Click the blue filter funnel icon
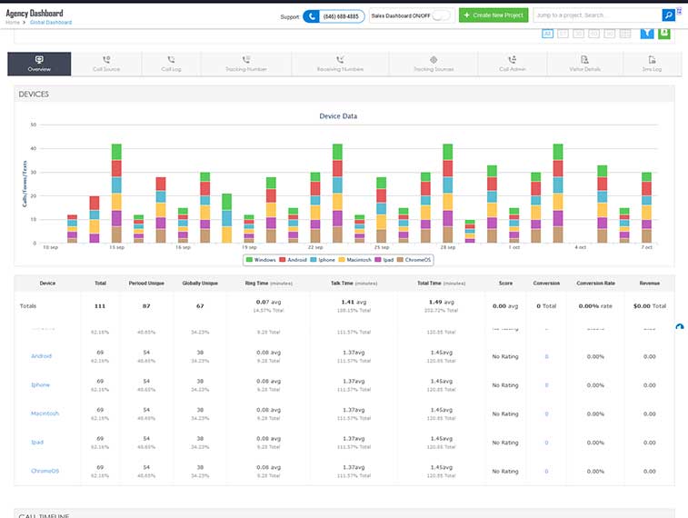 (x=646, y=34)
